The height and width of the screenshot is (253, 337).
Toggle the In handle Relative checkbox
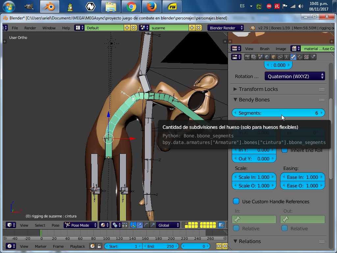(x=236, y=228)
